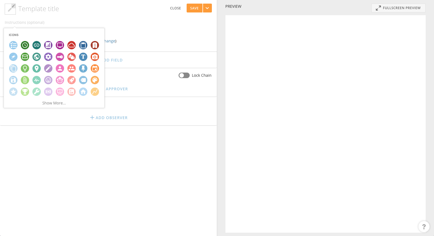This screenshot has width=434, height=236.
Task: Choose the lavender smiley face icon
Action: (x=48, y=80)
